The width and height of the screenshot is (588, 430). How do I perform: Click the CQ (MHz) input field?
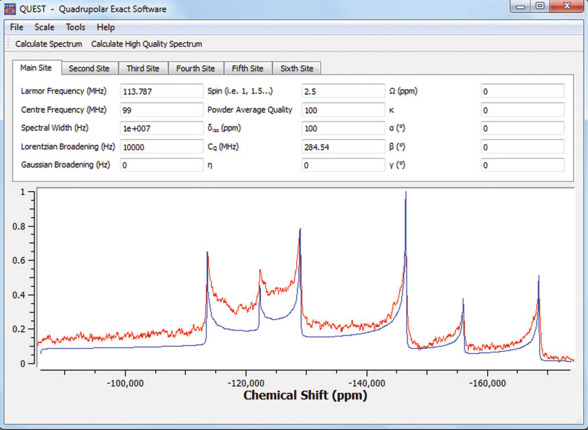pos(343,147)
